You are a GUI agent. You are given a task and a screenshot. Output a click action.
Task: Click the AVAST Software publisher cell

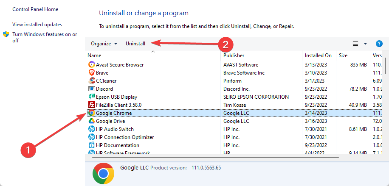(241, 65)
